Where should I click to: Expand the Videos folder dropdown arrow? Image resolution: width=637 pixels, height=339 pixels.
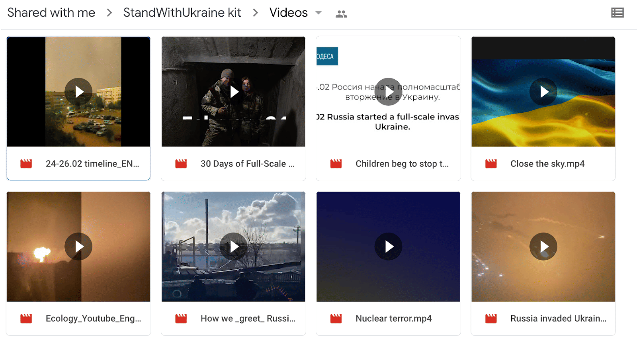[318, 13]
